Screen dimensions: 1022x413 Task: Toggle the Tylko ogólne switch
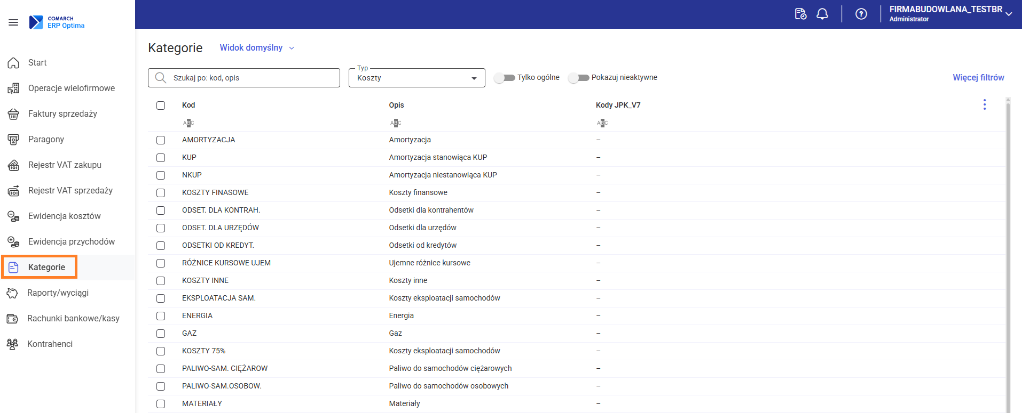[504, 78]
